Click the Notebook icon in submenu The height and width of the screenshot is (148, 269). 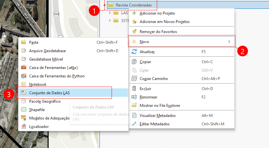tap(23, 85)
